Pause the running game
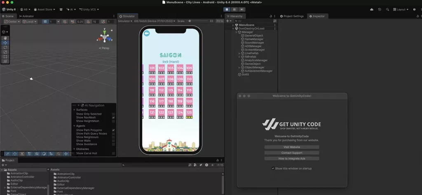The image size is (422, 195). 234,9
